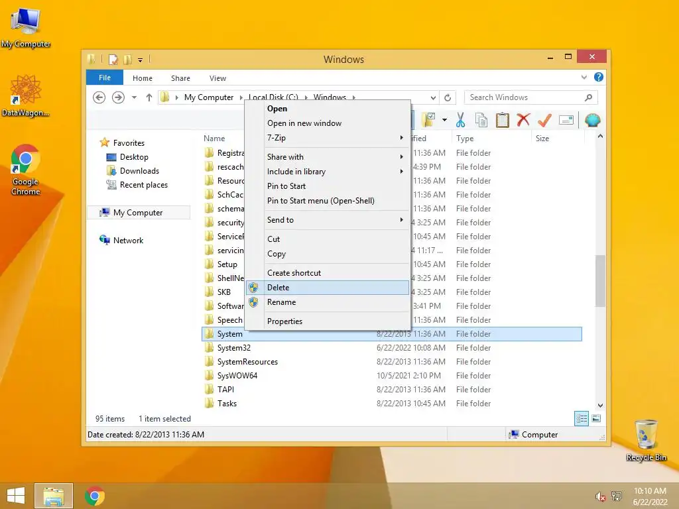Expand Include in library submenu
679x509 pixels.
pos(328,172)
